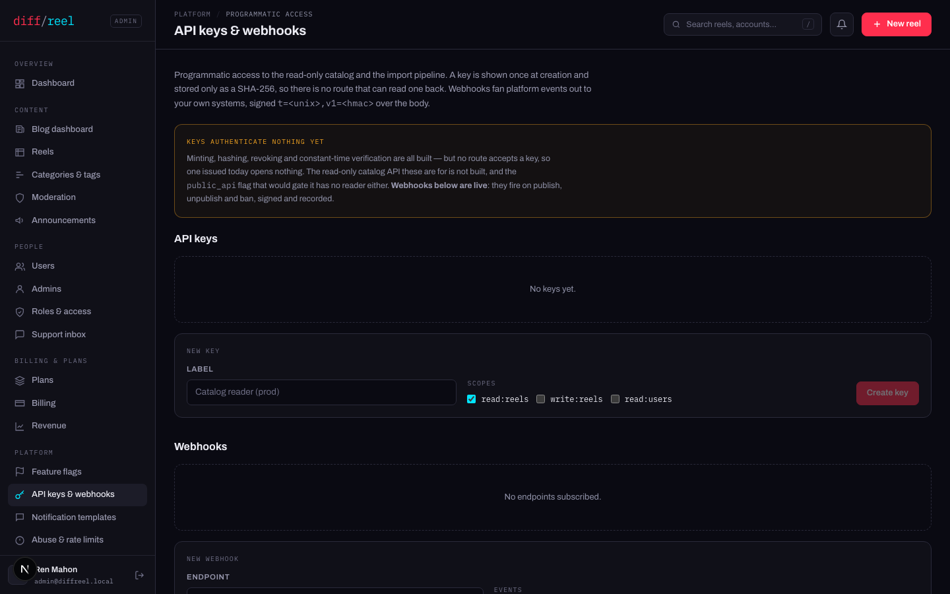The image size is (950, 594).
Task: Open API keys & webhooks menu item
Action: click(x=77, y=495)
